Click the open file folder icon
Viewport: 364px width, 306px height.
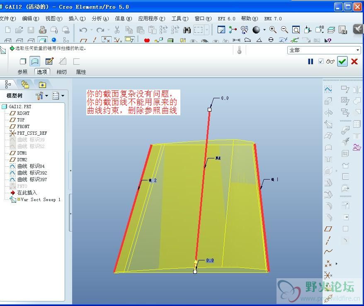click(19, 30)
